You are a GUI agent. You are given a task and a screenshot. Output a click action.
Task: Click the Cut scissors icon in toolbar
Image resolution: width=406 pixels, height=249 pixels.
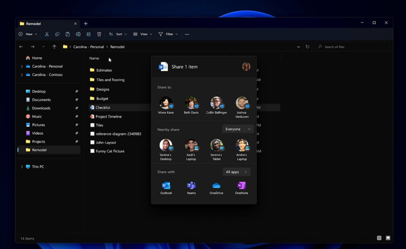pyautogui.click(x=47, y=34)
